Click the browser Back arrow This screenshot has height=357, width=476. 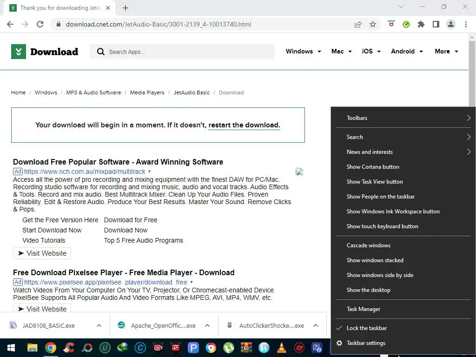(10, 24)
